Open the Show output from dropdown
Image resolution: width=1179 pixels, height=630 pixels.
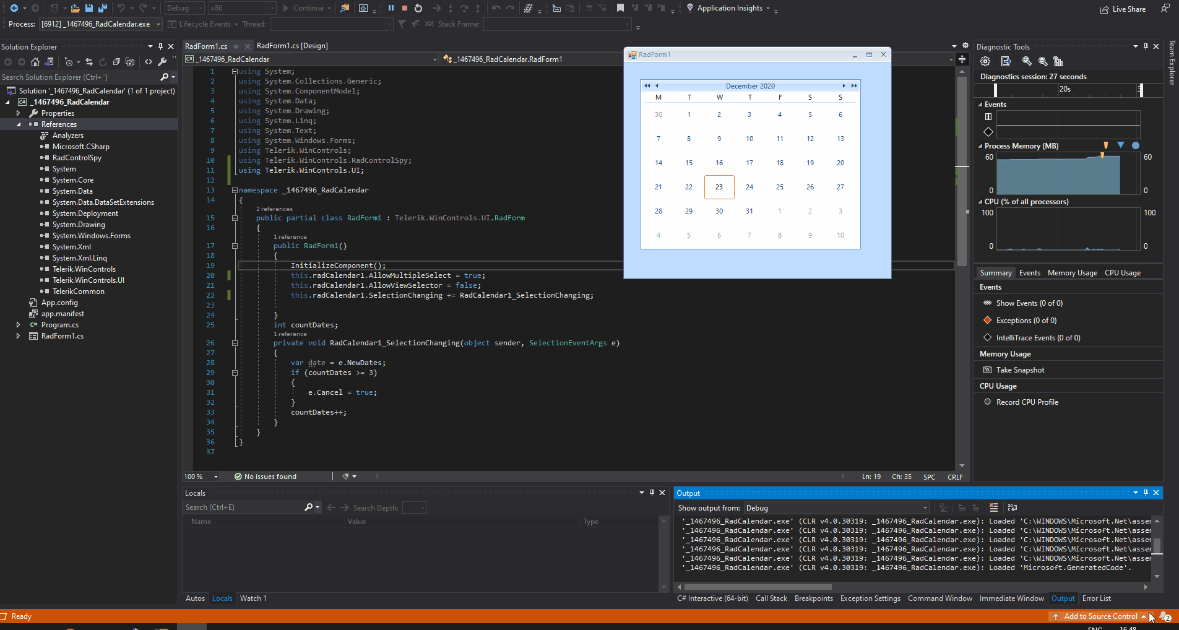[x=925, y=508]
